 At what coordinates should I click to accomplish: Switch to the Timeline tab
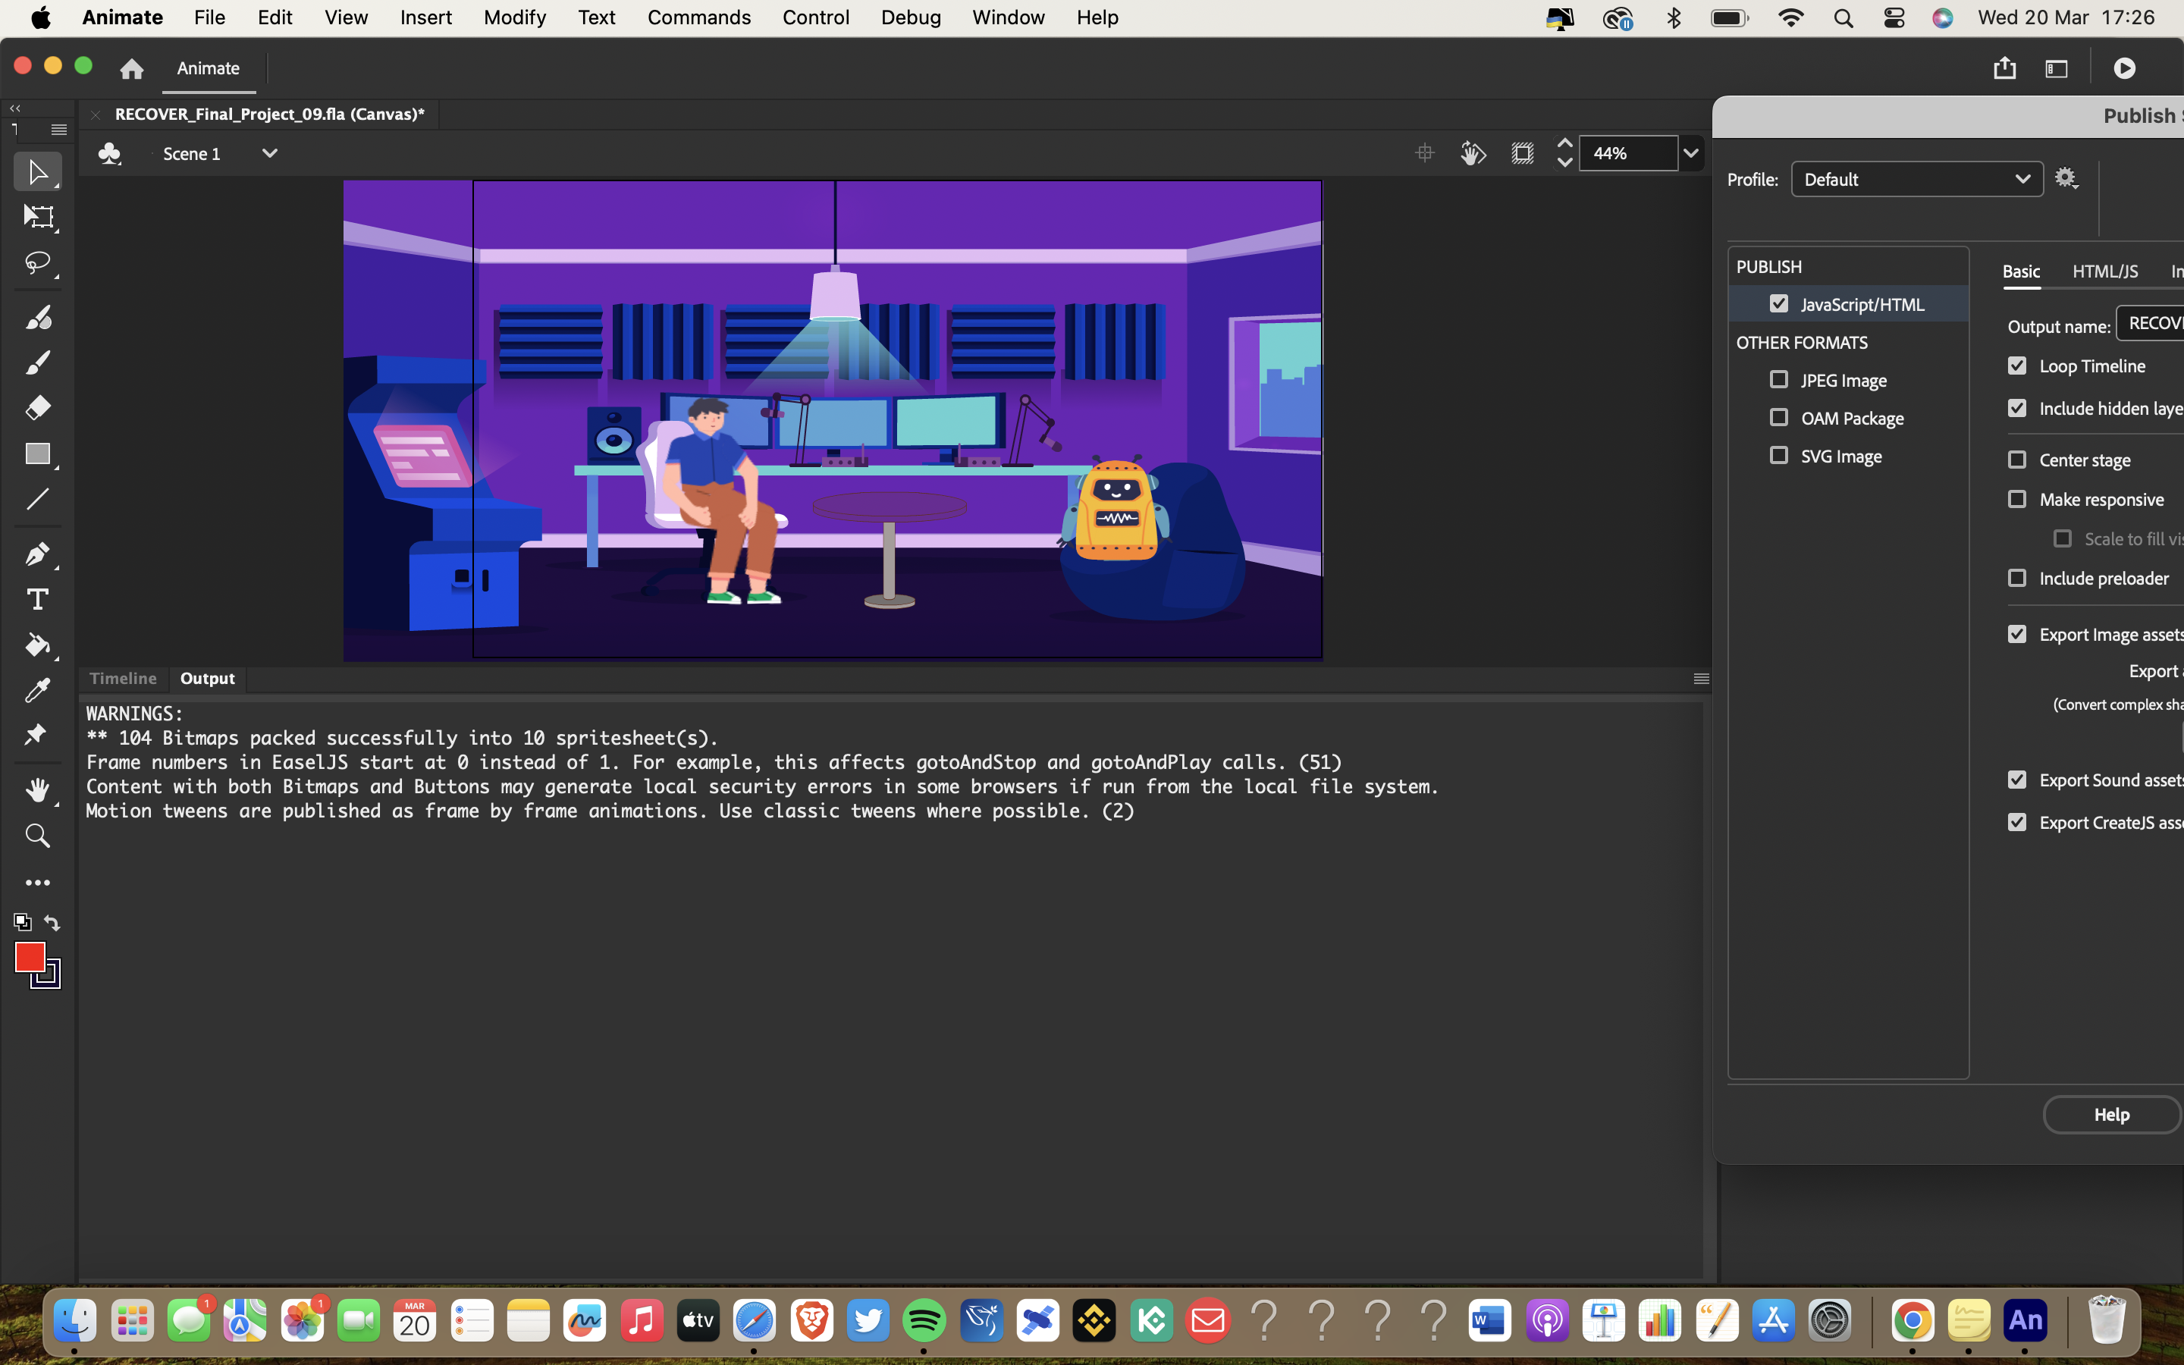(x=123, y=678)
